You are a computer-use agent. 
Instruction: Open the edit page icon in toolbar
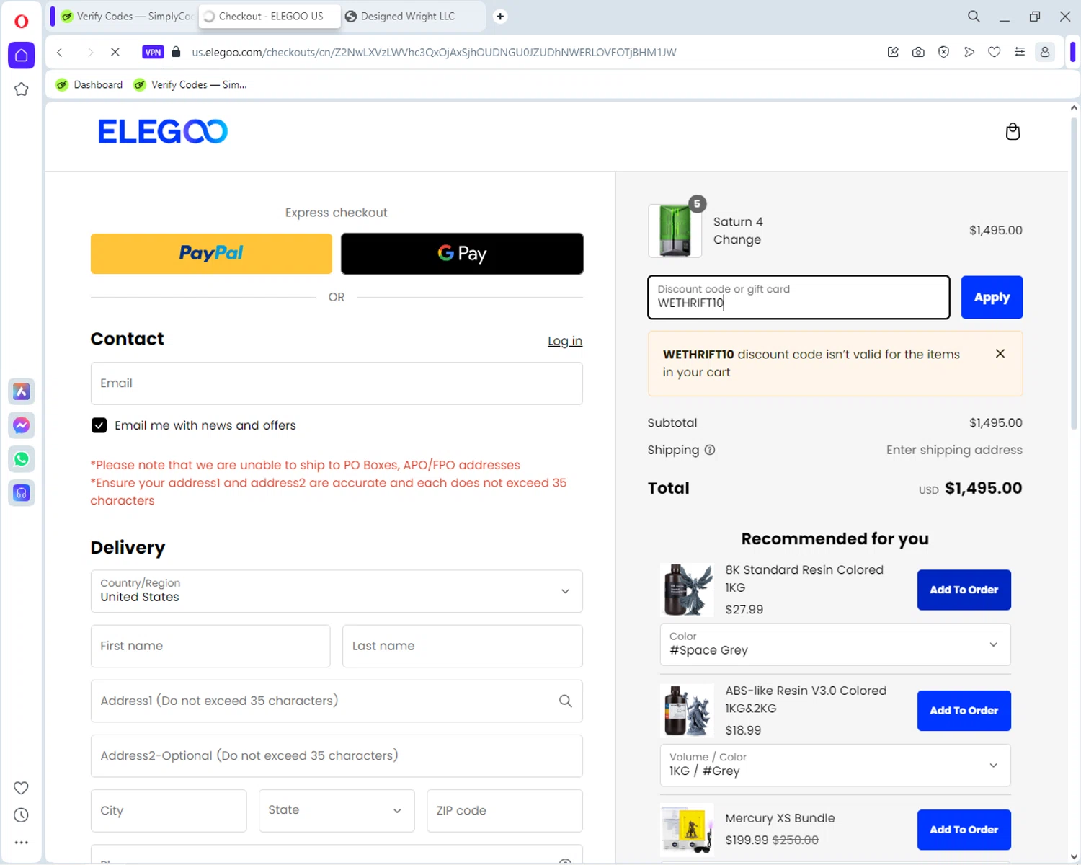tap(893, 52)
